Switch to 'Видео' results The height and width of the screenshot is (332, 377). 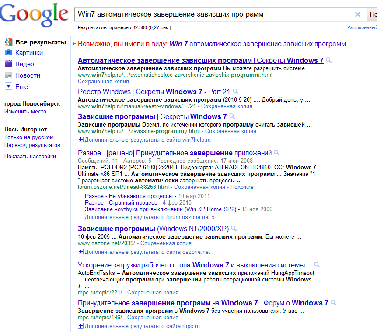(x=24, y=64)
